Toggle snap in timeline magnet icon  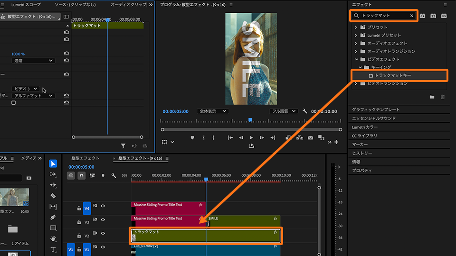[x=81, y=175]
